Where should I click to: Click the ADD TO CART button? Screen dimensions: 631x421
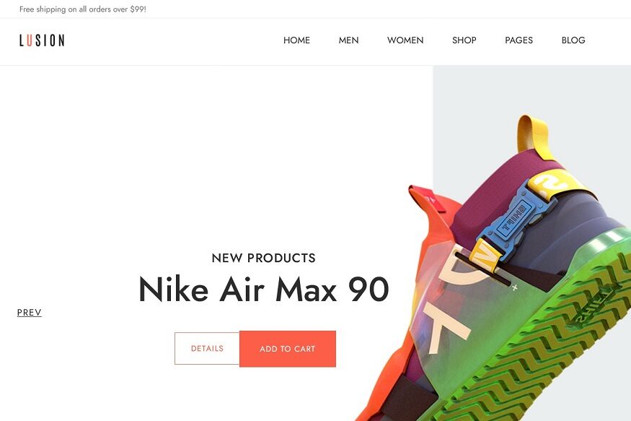tap(288, 349)
